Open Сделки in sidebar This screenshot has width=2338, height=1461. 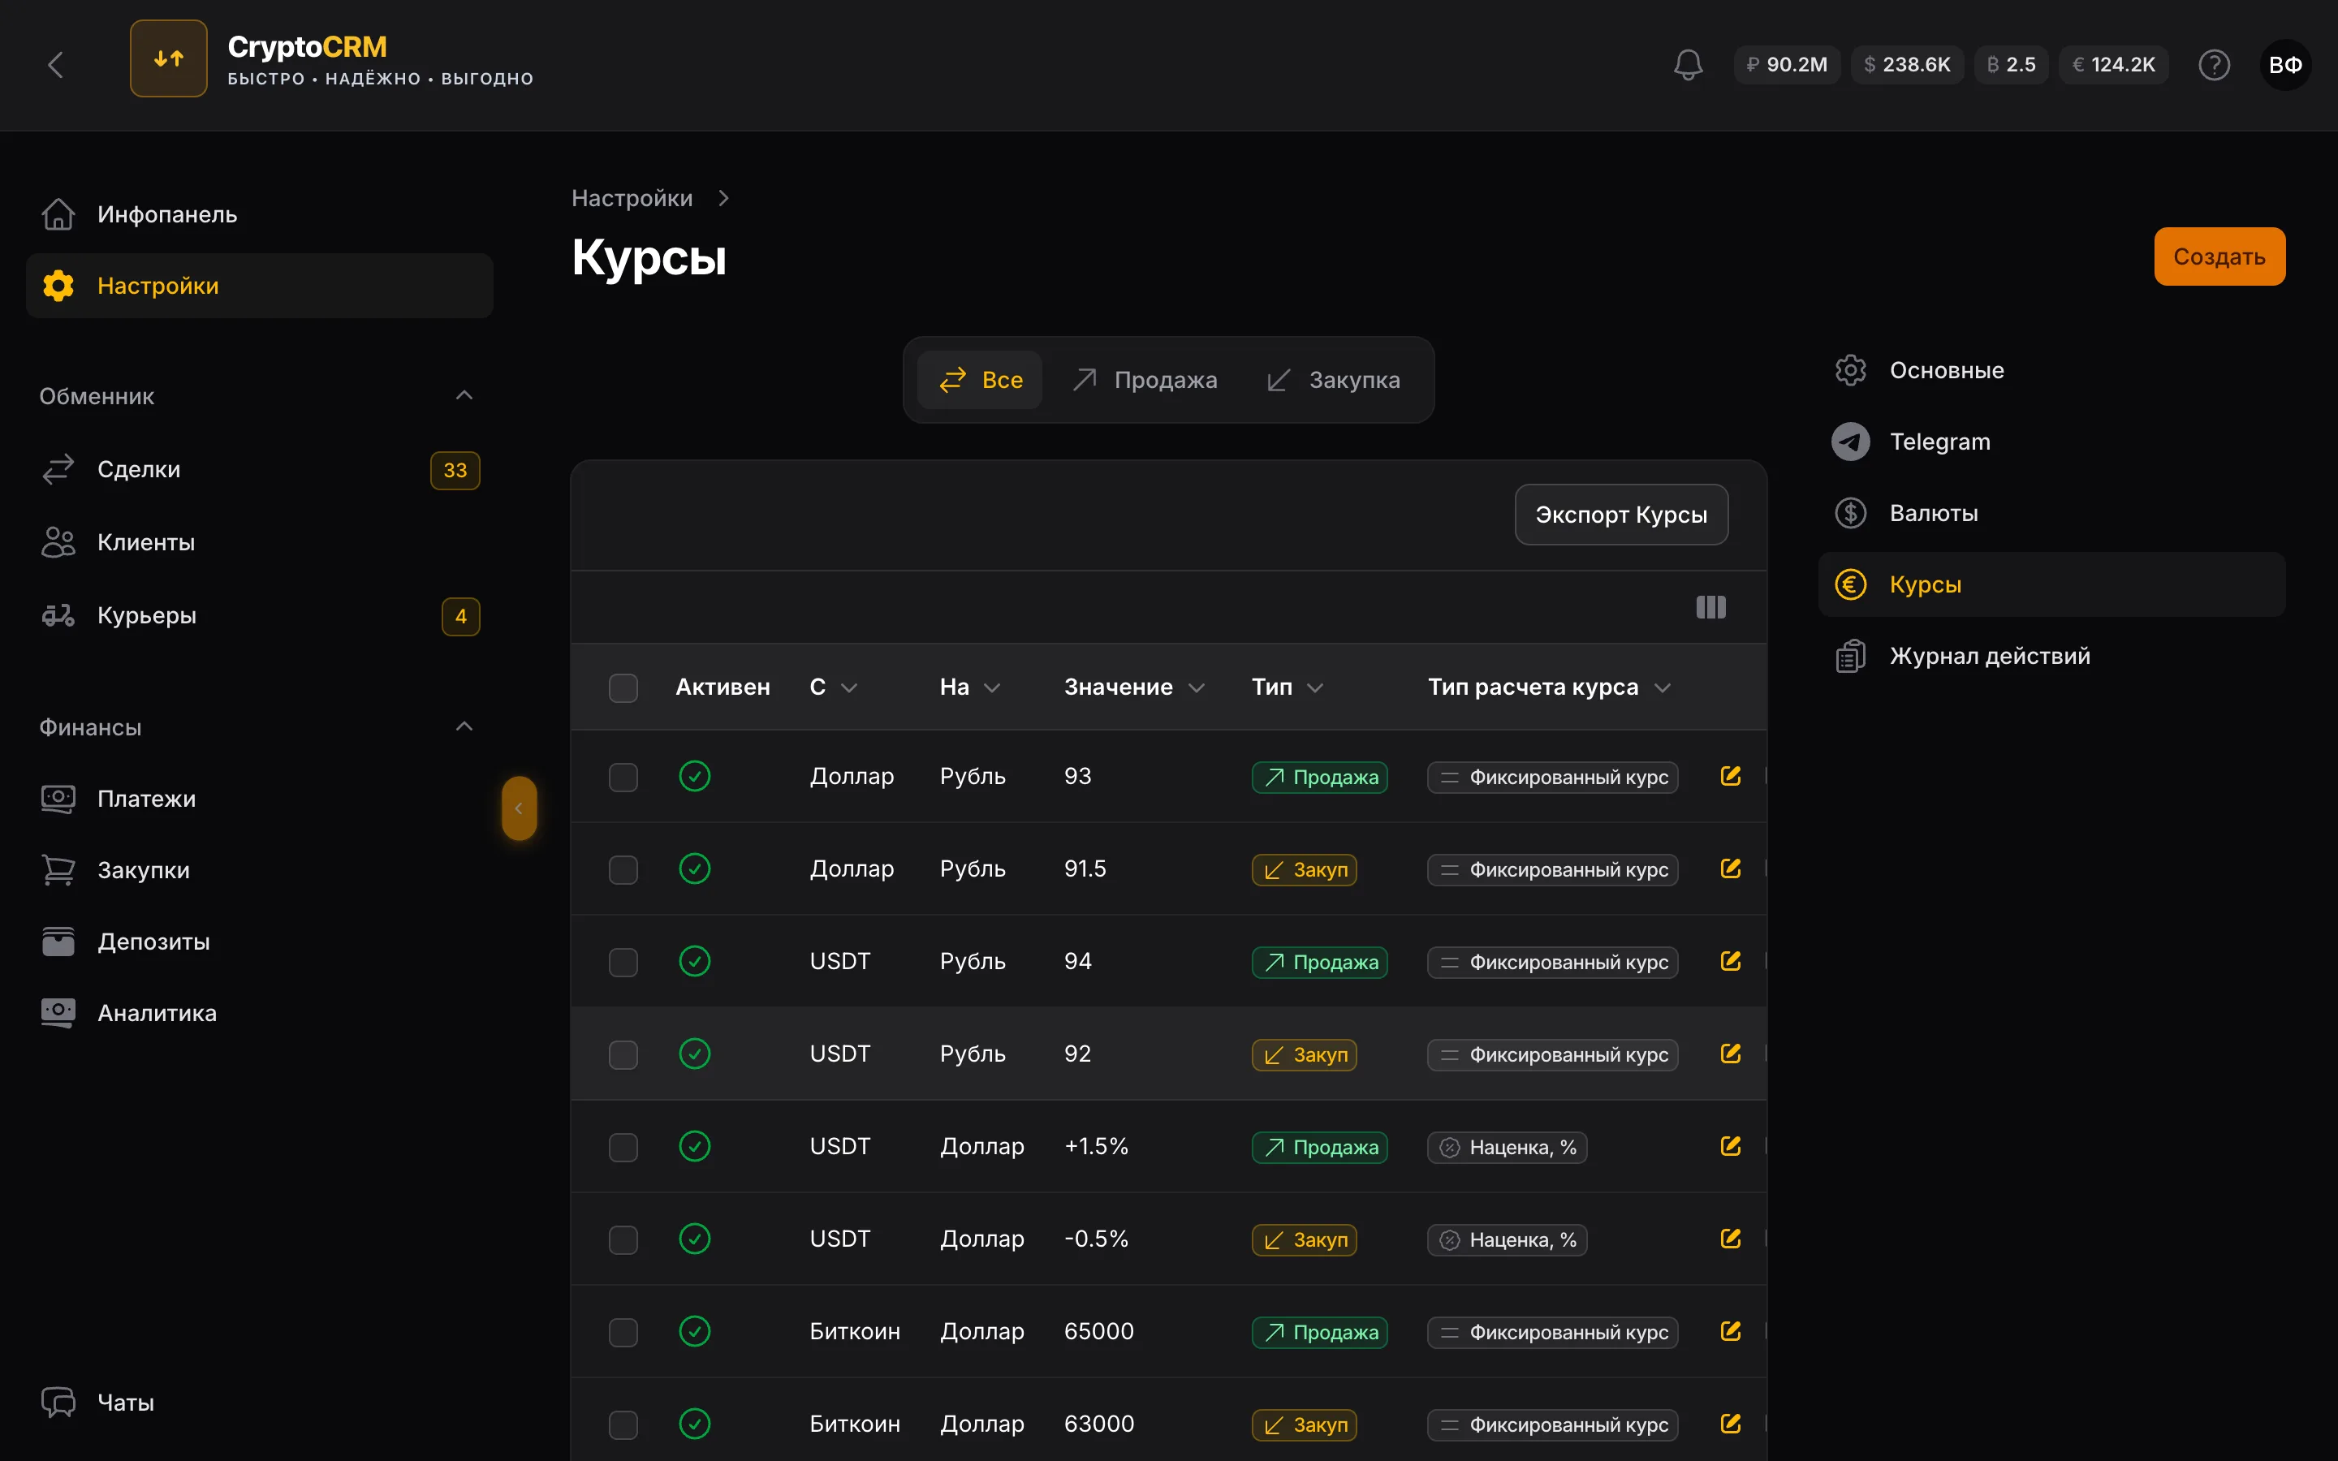[x=259, y=470]
